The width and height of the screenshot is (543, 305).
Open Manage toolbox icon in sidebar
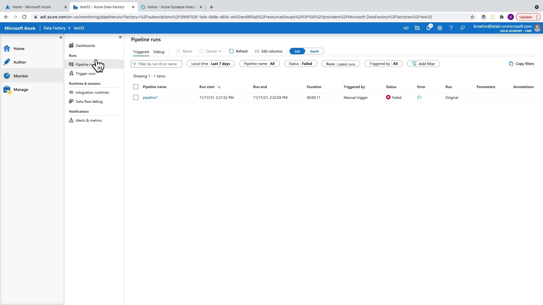7,90
